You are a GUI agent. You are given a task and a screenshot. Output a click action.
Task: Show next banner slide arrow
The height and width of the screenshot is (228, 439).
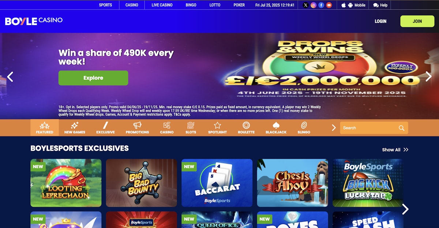tap(428, 76)
